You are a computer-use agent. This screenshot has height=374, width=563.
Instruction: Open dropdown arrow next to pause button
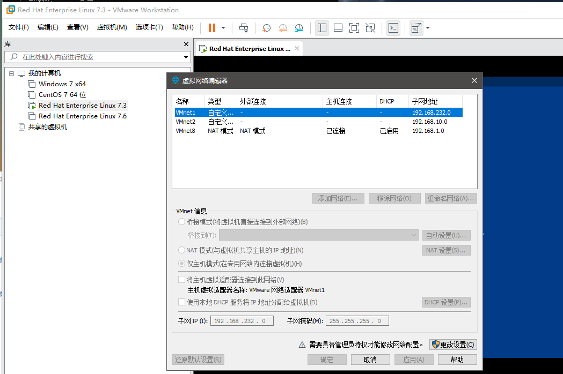pos(223,28)
